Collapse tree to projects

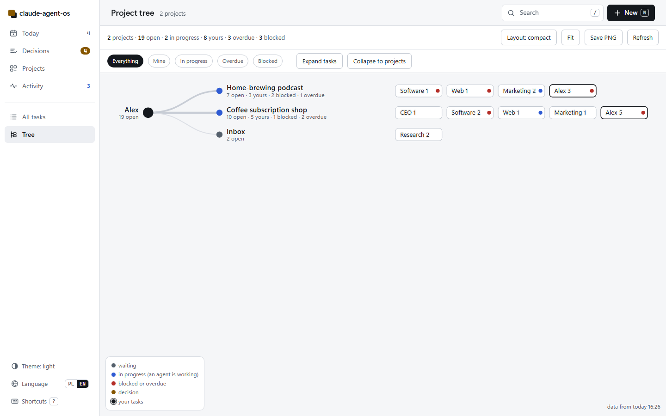coord(379,61)
